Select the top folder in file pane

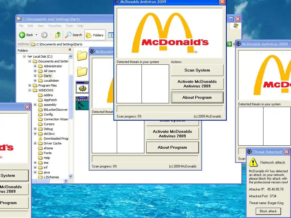coord(82,56)
